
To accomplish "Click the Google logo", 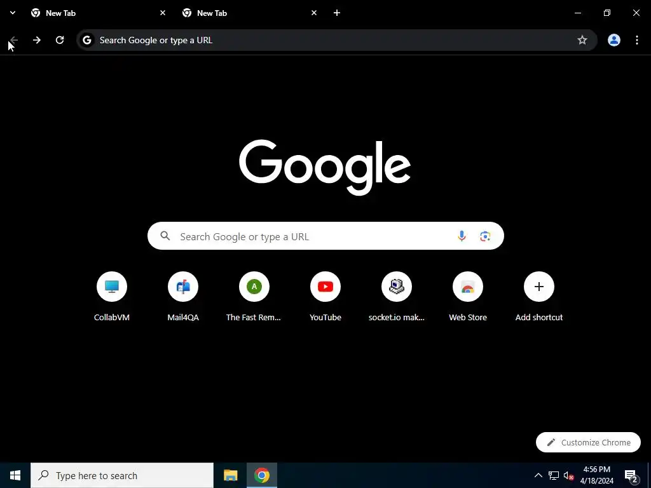I will point(325,167).
